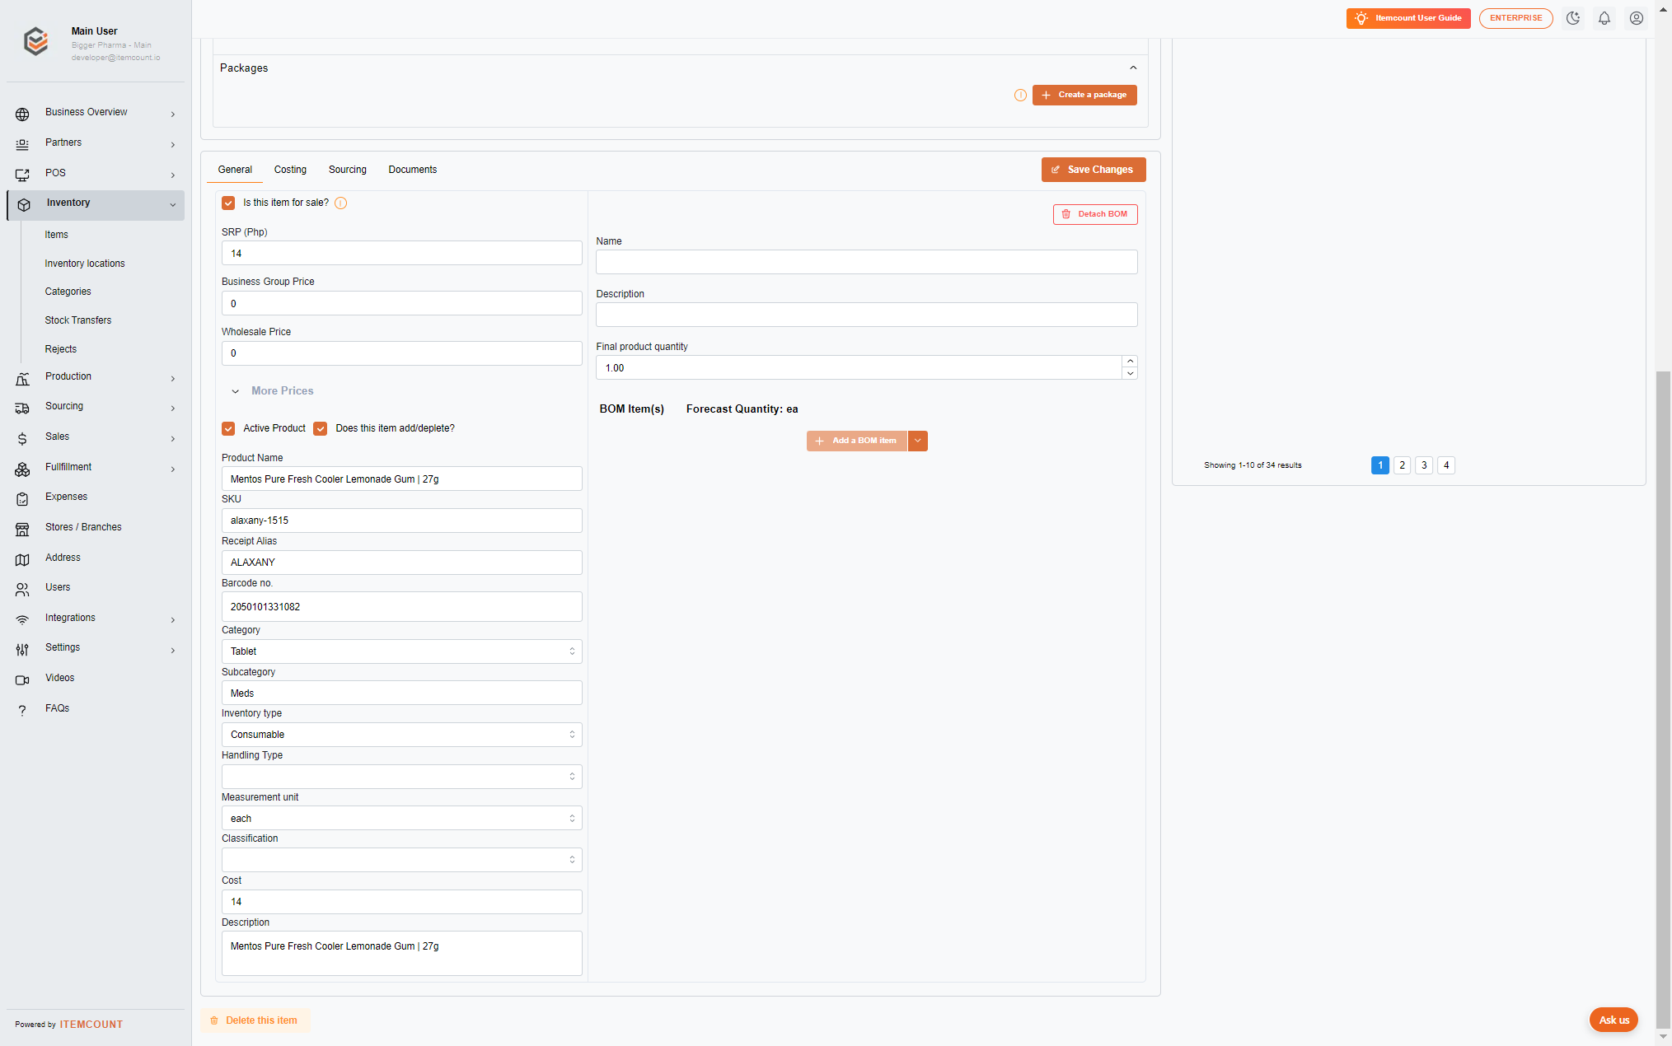Click info icon beside Create a package

click(1020, 95)
